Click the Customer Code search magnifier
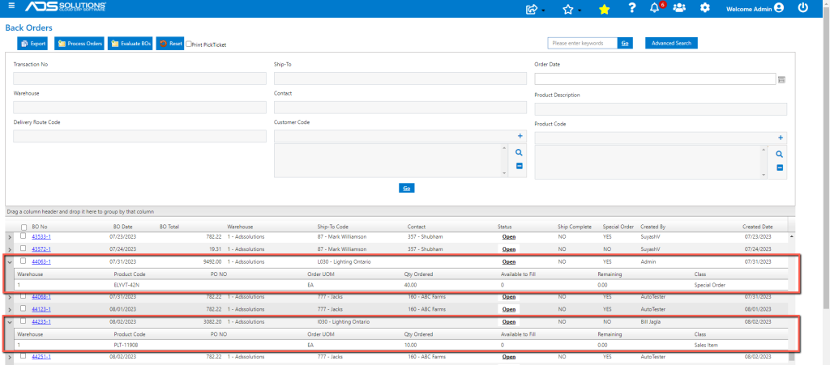Viewport: 830px width, 365px height. click(x=519, y=153)
